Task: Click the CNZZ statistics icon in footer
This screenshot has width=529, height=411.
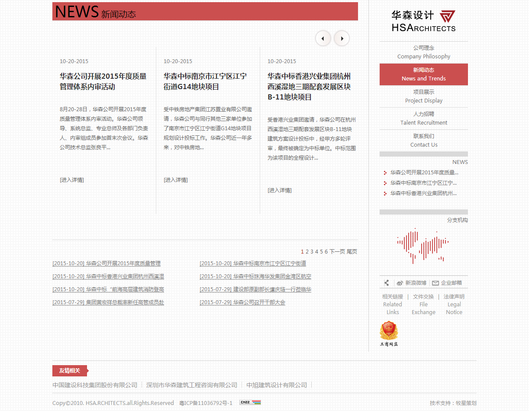Action: [250, 402]
